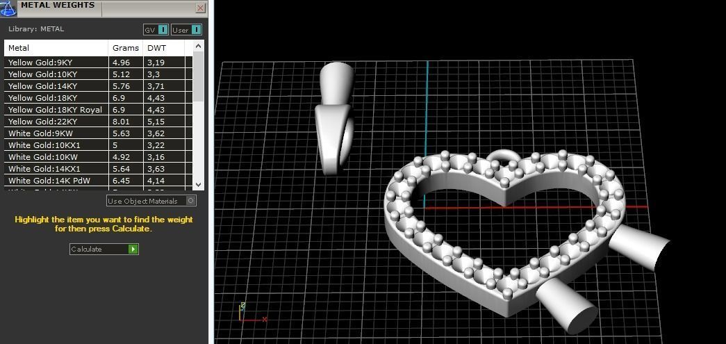Sort by the DWT column header
The width and height of the screenshot is (726, 344).
[164, 48]
